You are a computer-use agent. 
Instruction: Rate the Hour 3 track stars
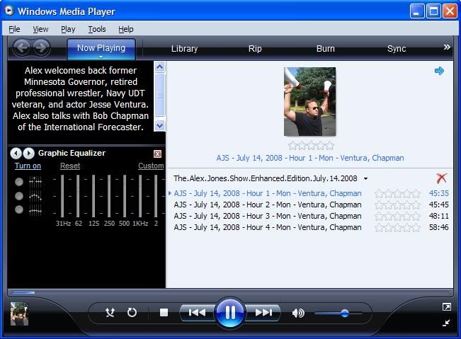point(397,216)
